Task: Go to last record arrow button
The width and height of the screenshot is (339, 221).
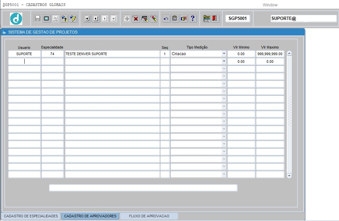Action: 114,19
